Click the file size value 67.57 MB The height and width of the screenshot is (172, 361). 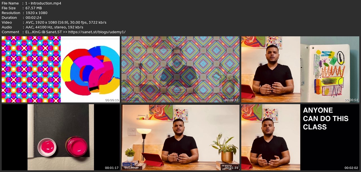pyautogui.click(x=34, y=8)
